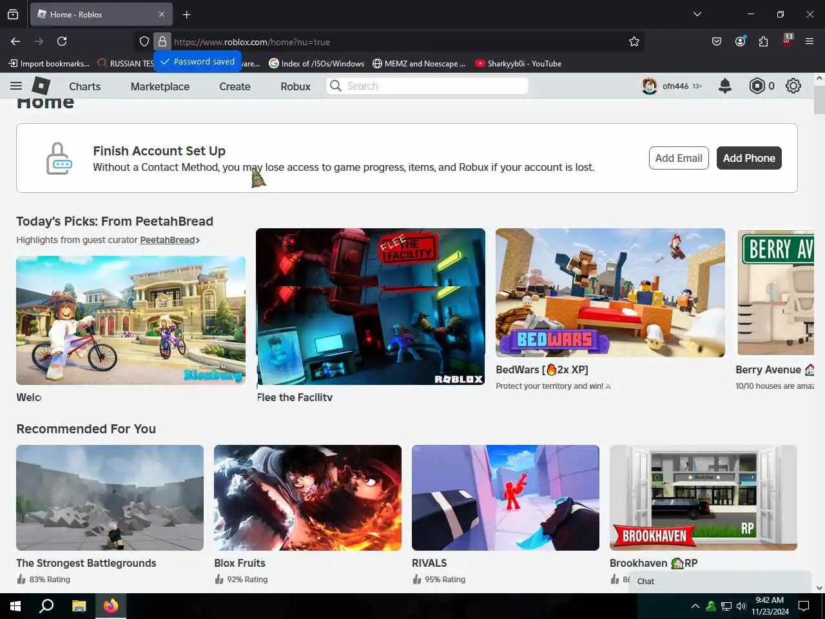The image size is (825, 619).
Task: Open the Windows notification center
Action: tap(804, 606)
